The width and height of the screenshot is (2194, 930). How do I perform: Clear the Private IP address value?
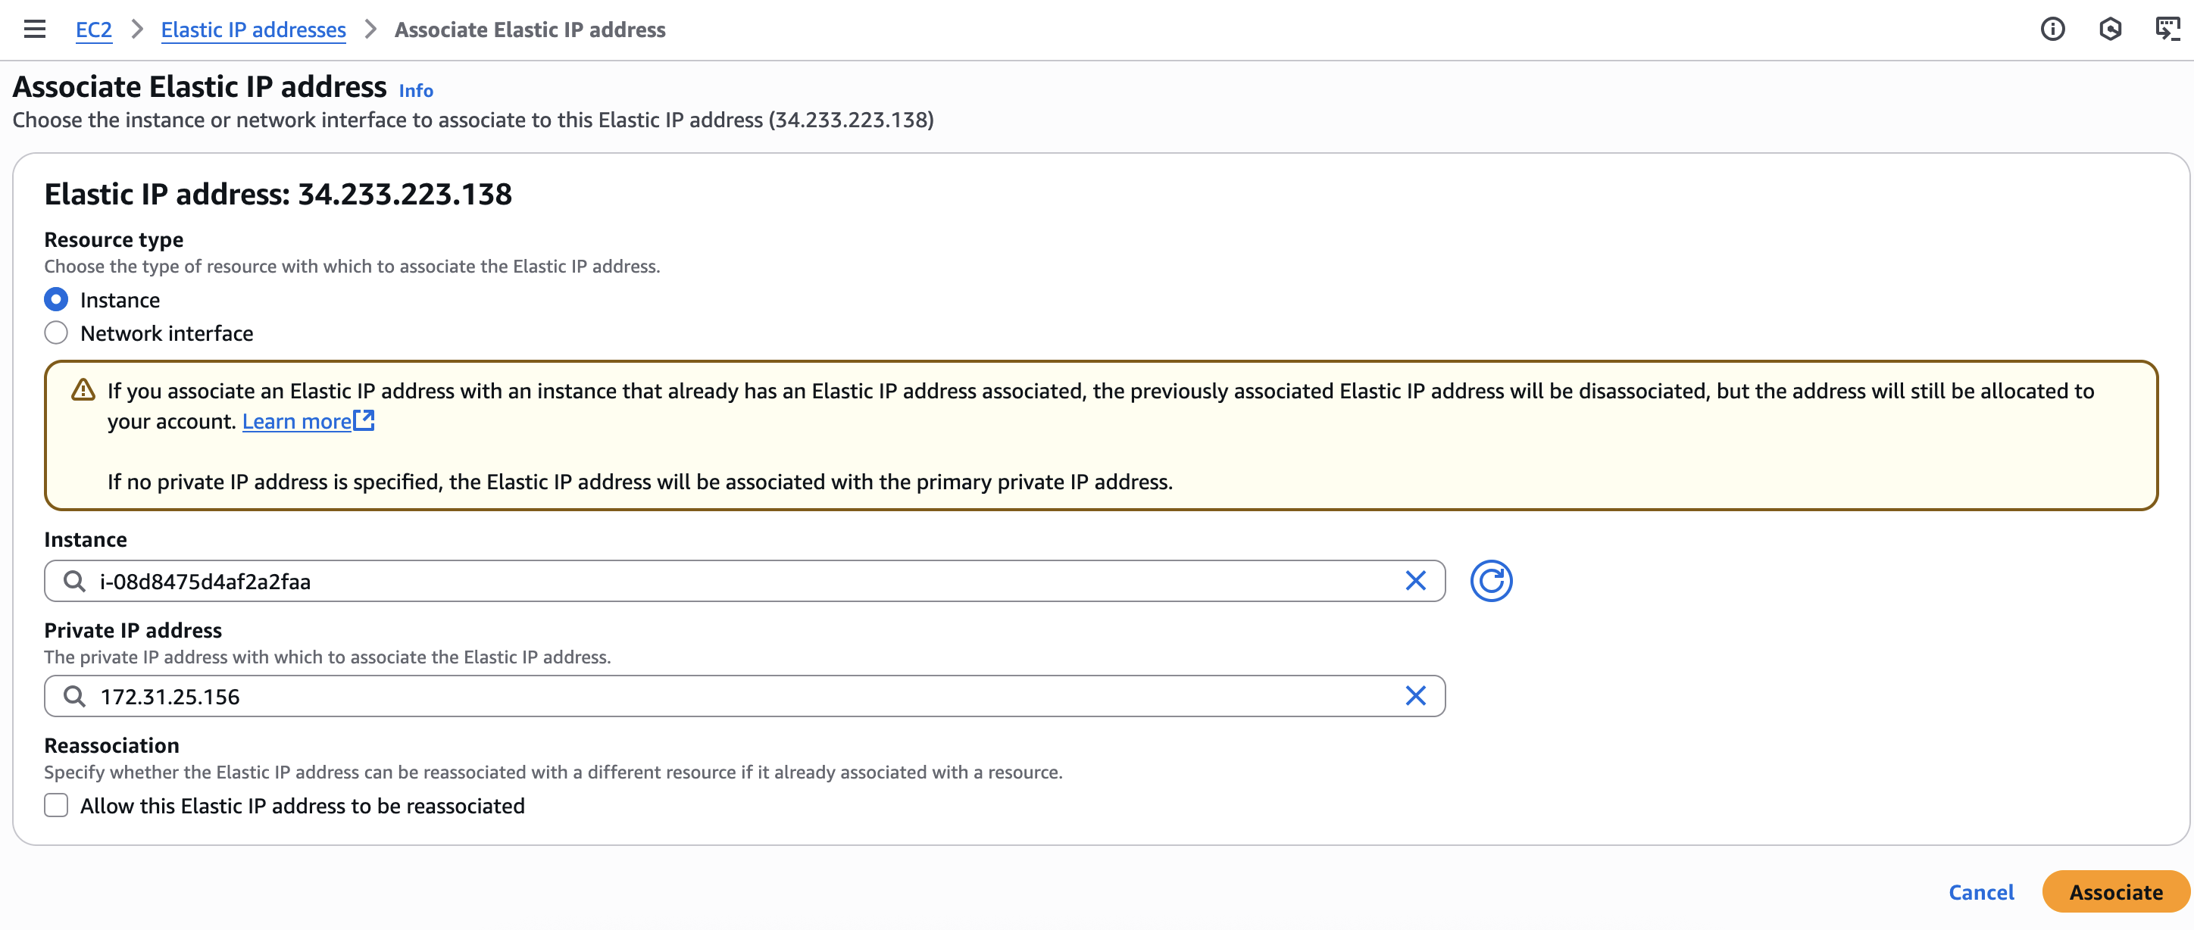(x=1415, y=696)
